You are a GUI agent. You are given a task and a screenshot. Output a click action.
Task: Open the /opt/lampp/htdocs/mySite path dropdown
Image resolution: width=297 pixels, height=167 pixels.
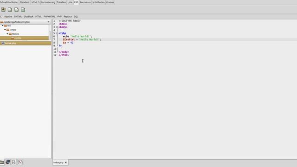tap(48, 22)
